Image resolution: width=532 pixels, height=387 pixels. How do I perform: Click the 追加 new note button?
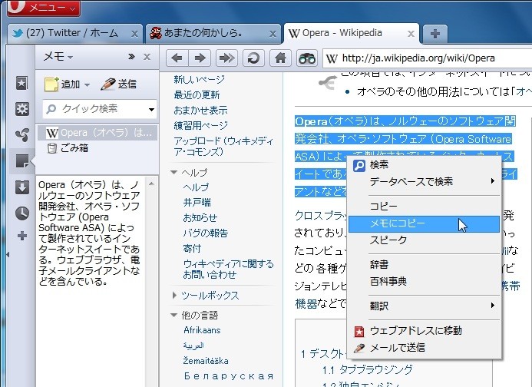tap(62, 84)
